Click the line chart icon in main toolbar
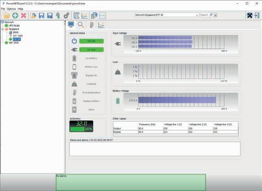This screenshot has height=191, width=262. point(85,16)
